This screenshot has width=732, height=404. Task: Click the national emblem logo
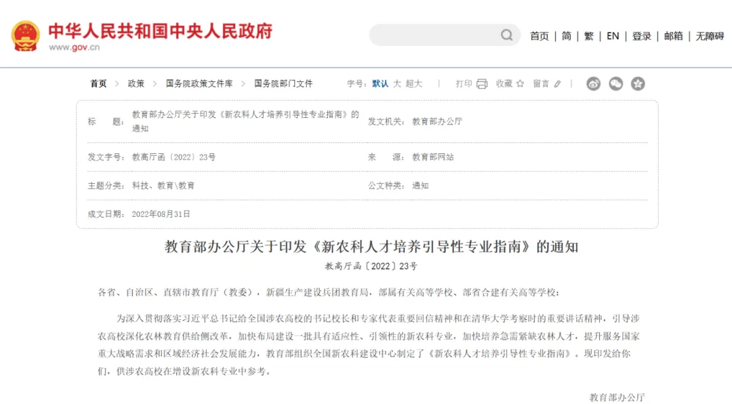coord(26,36)
